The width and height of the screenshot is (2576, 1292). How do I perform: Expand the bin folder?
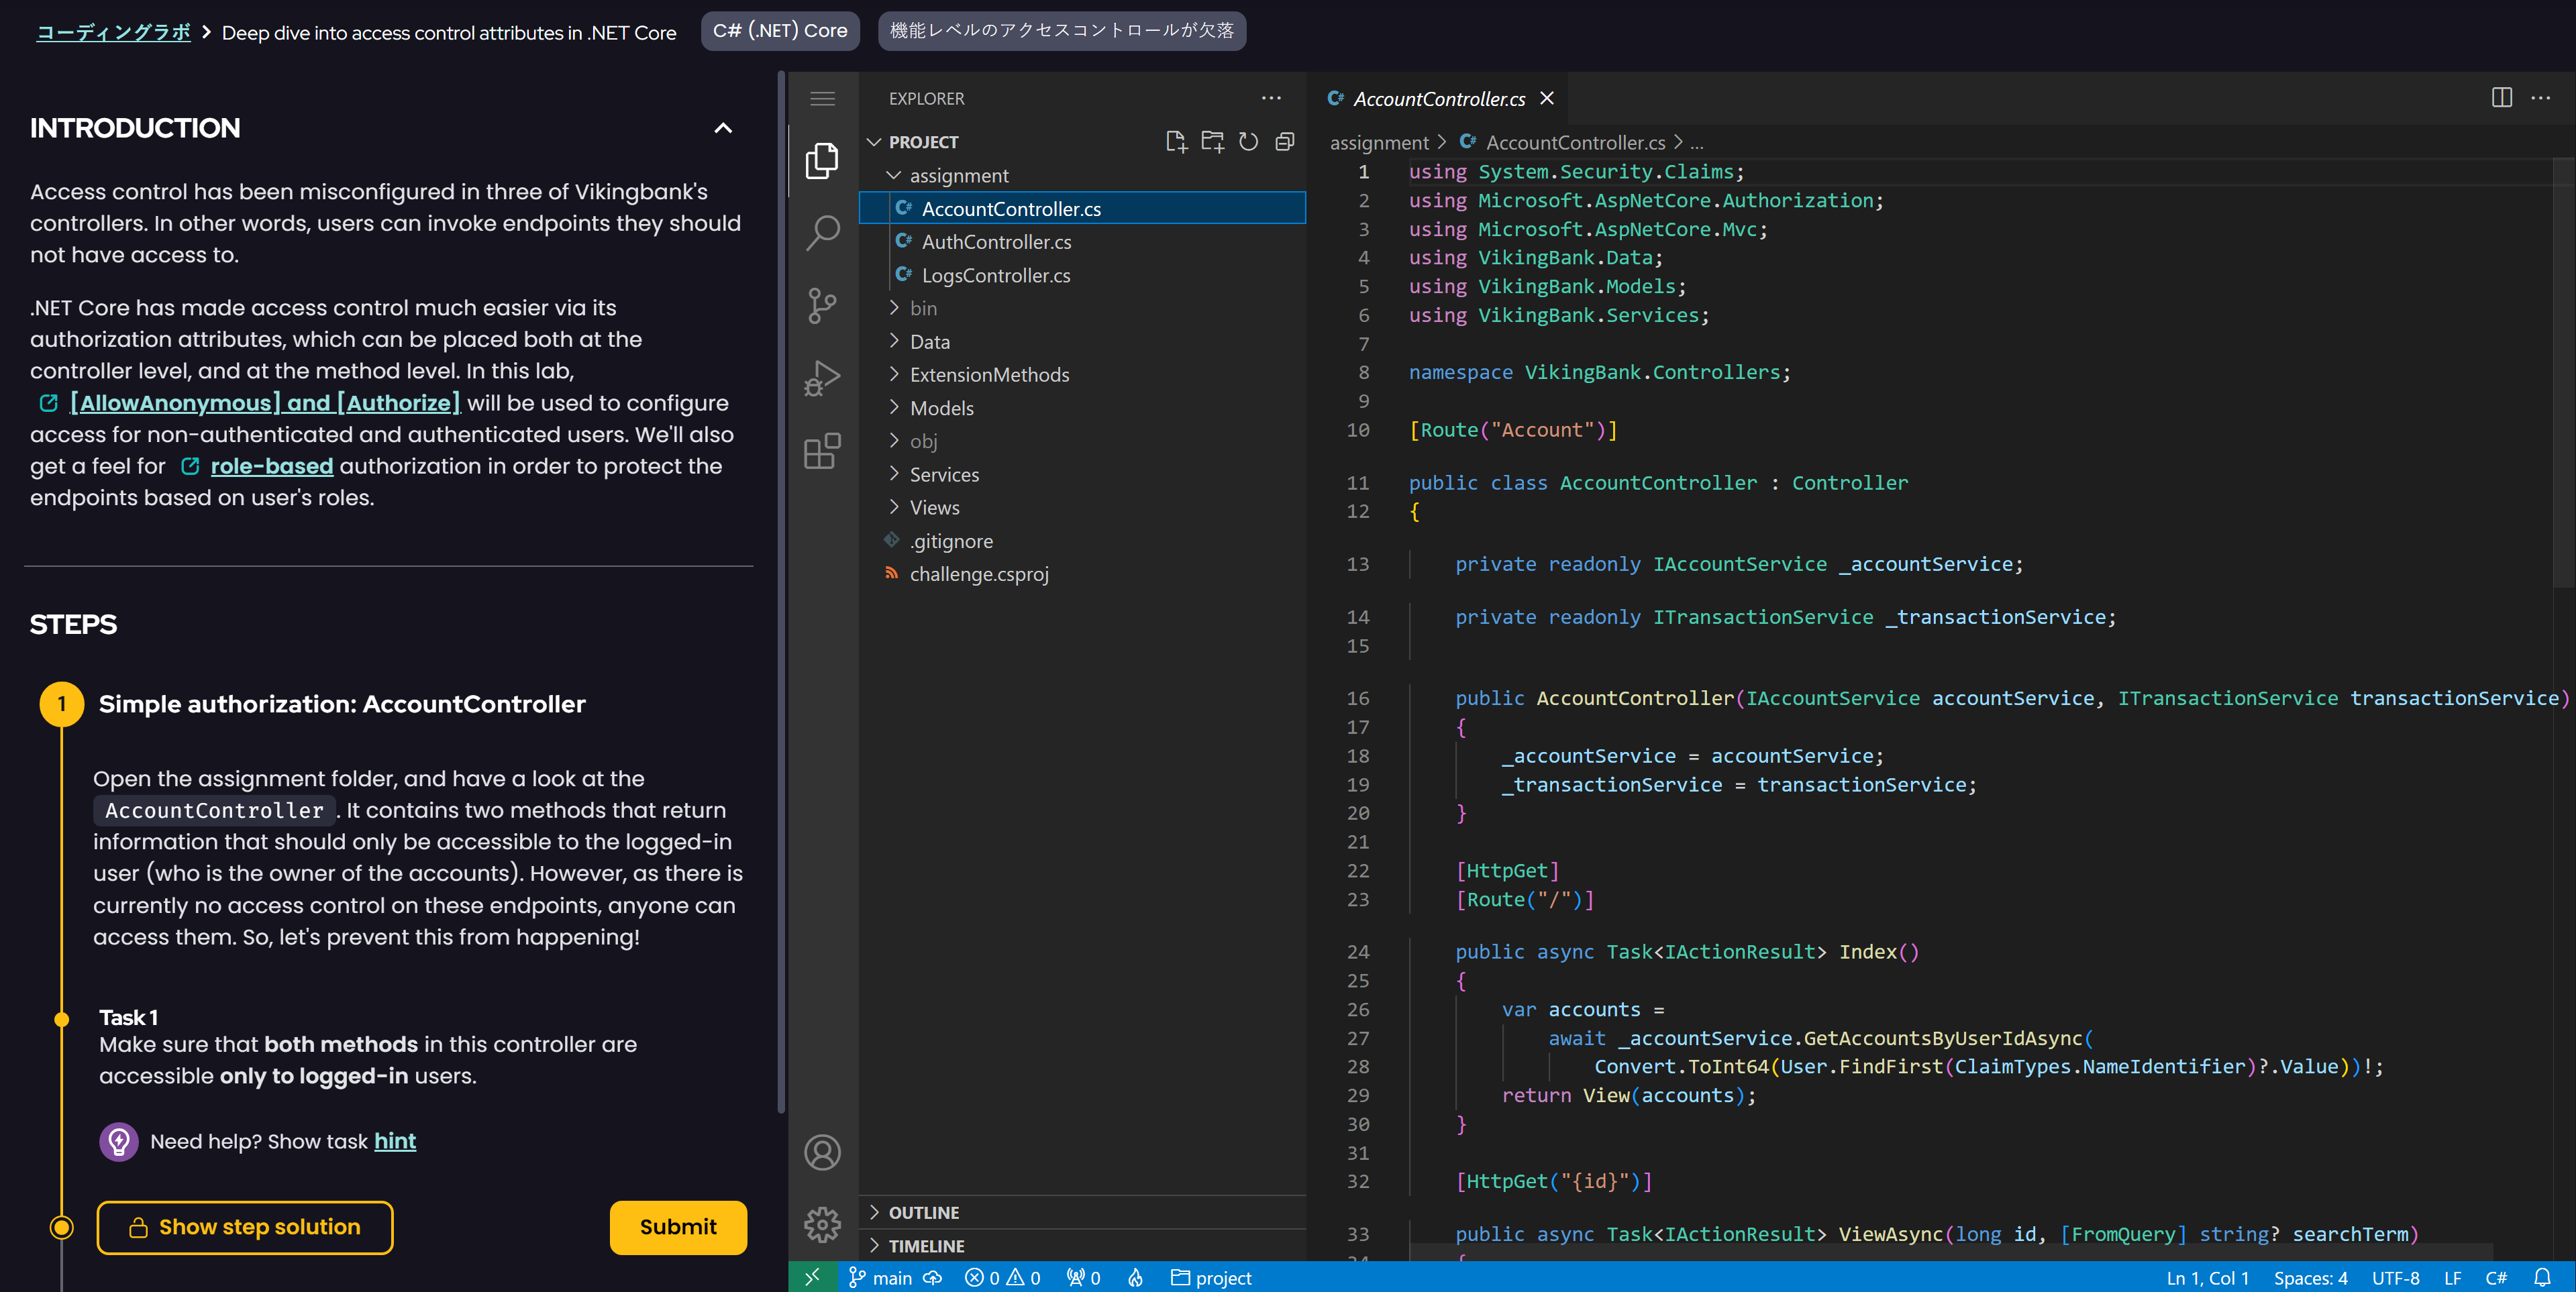click(x=894, y=308)
